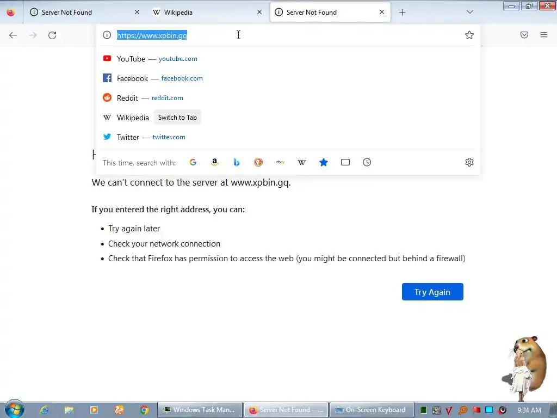Switch to On-Screen Keyboard in taskbar

[x=372, y=410]
